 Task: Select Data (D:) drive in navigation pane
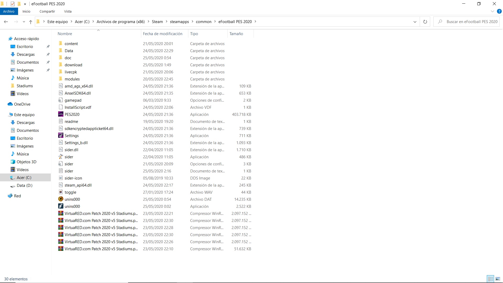[x=24, y=185]
